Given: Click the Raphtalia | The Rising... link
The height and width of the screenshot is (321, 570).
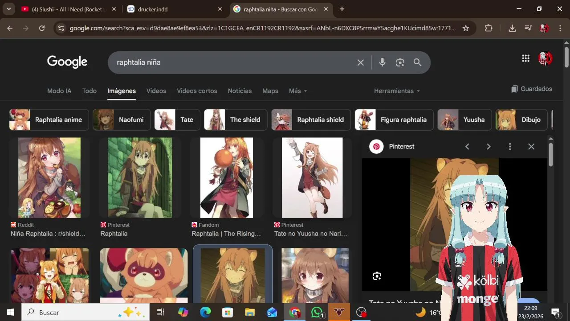Looking at the screenshot, I should (226, 234).
